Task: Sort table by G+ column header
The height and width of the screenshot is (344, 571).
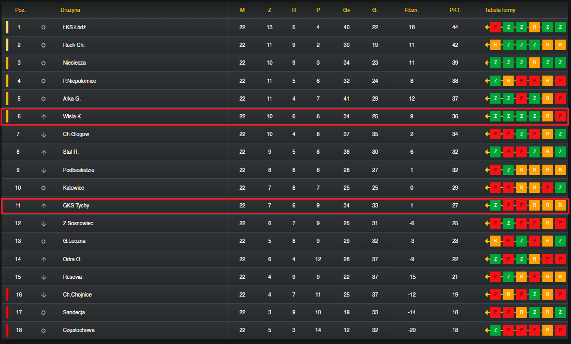Action: [346, 10]
